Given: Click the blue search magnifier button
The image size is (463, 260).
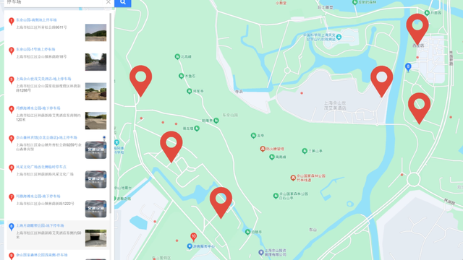Looking at the screenshot, I should [123, 3].
